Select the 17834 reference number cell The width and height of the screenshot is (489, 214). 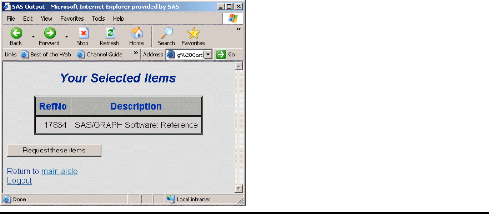[x=53, y=125]
